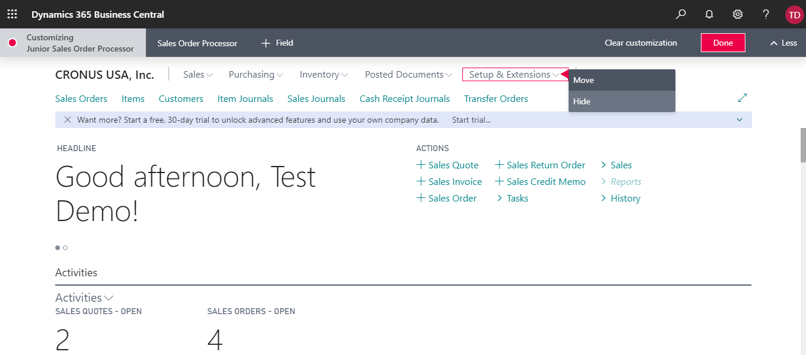Open the app launcher waffle icon

(x=12, y=14)
